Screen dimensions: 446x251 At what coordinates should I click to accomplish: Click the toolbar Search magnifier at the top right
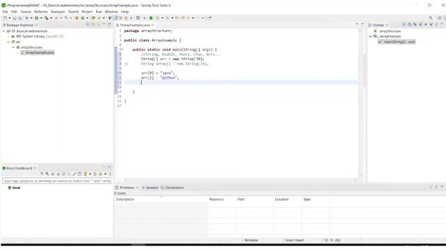(x=431, y=18)
